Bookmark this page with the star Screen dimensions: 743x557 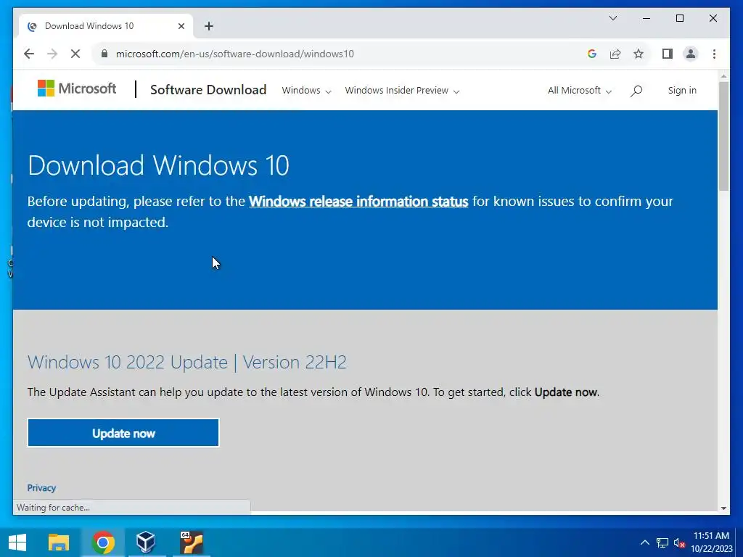click(639, 54)
